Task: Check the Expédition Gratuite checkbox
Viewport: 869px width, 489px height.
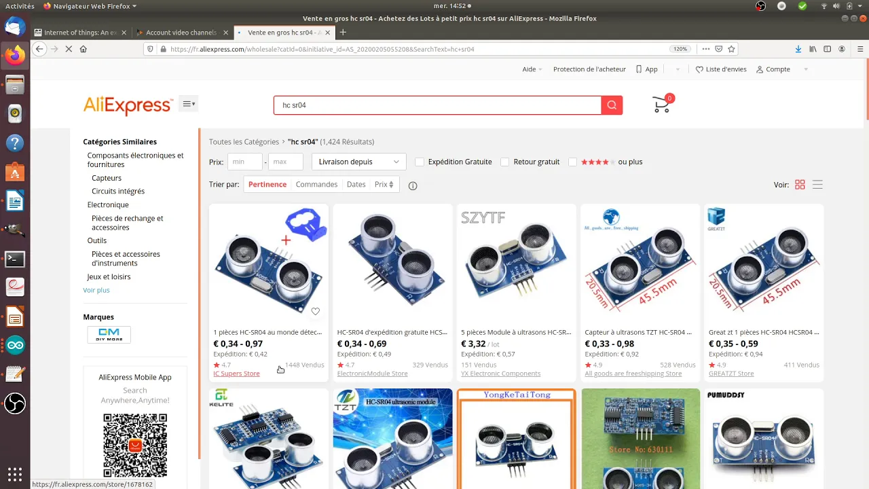Action: [420, 162]
